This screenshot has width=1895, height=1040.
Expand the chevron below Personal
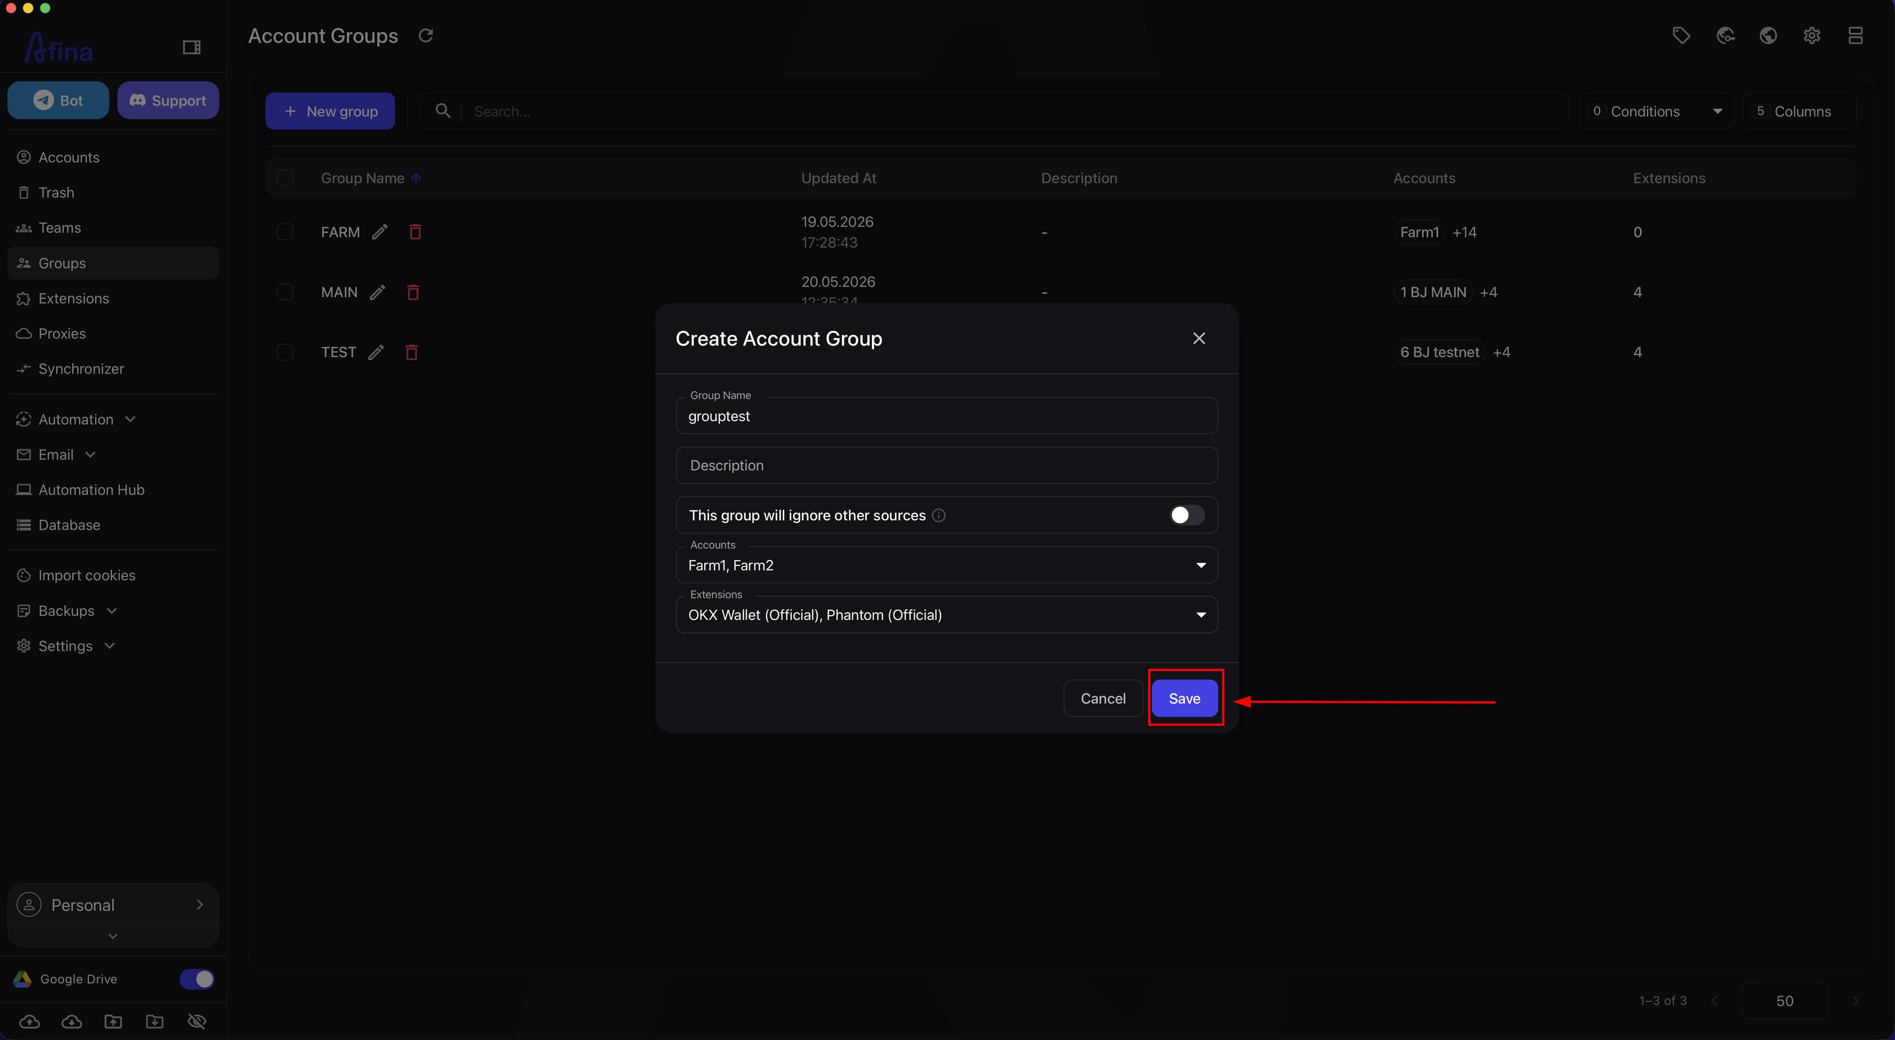point(113,935)
